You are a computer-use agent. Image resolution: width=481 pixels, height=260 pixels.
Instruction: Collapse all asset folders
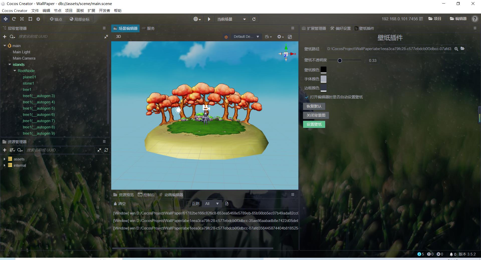pyautogui.click(x=99, y=150)
